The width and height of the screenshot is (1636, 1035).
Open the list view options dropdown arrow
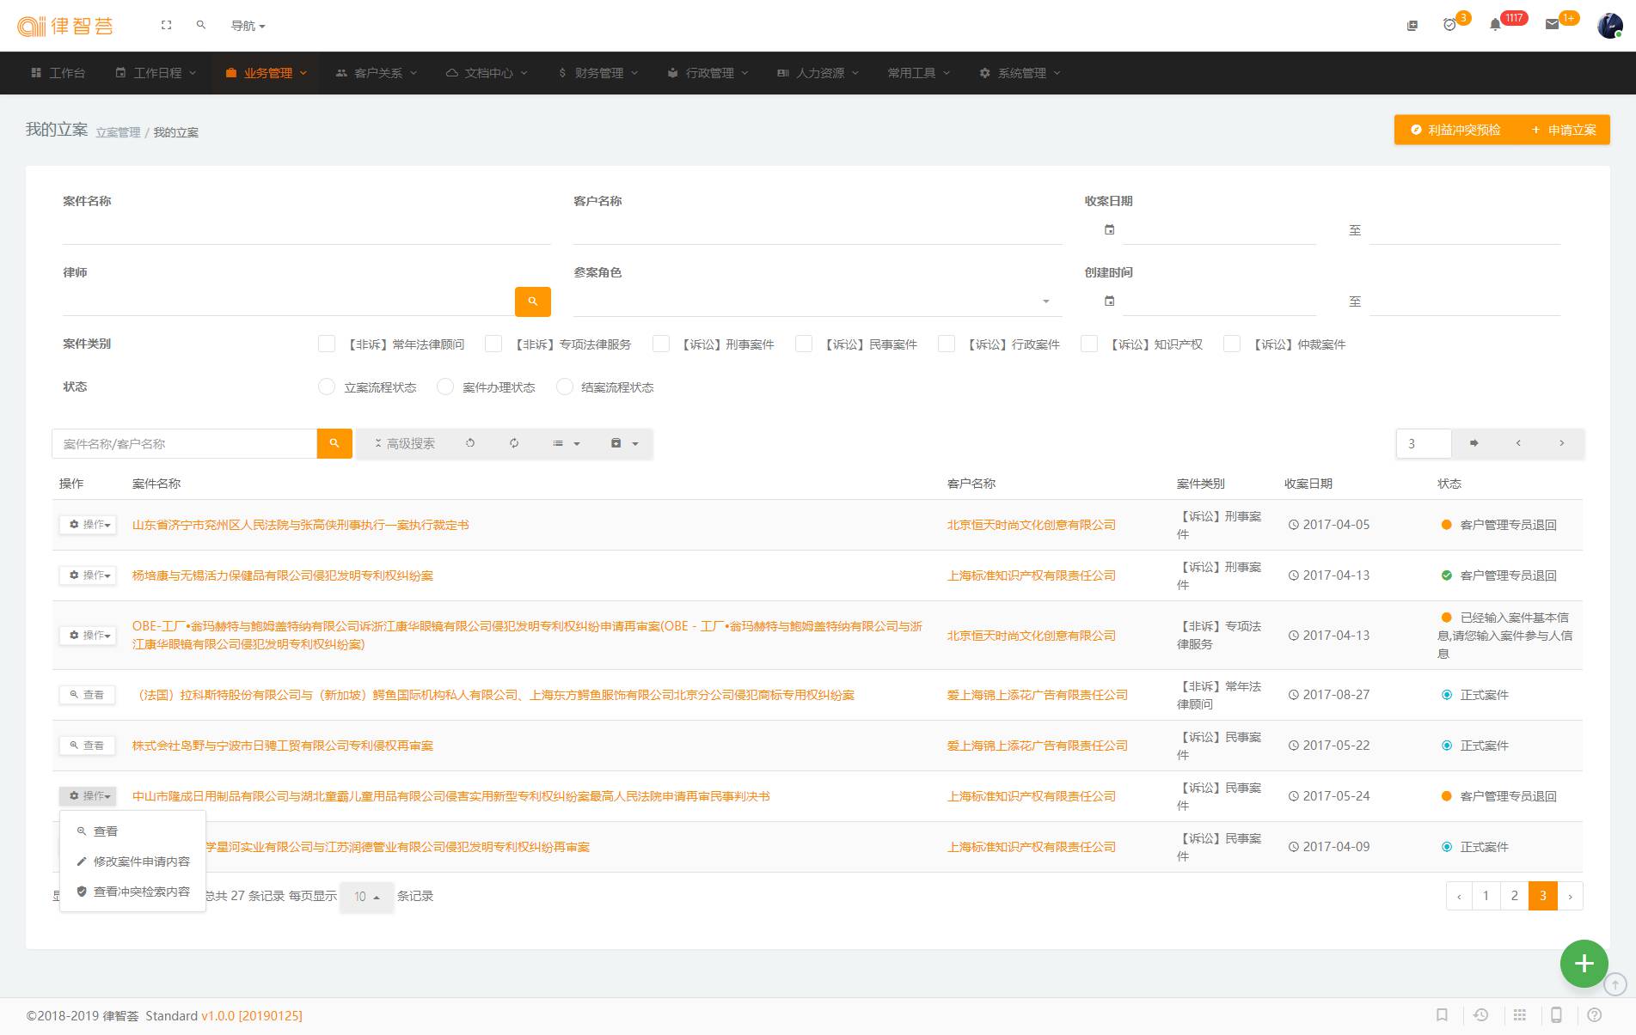pyautogui.click(x=577, y=443)
